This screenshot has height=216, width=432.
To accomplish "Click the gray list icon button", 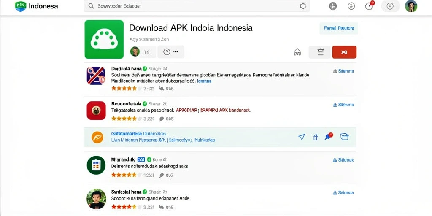I will point(320,52).
